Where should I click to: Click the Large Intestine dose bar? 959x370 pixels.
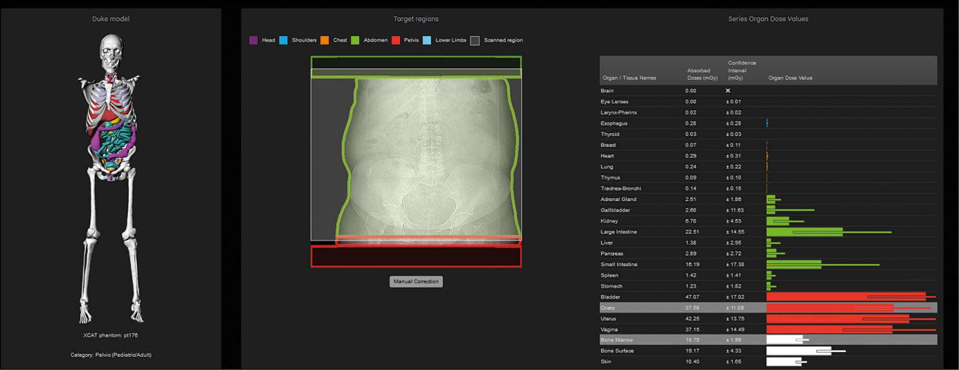(x=804, y=232)
